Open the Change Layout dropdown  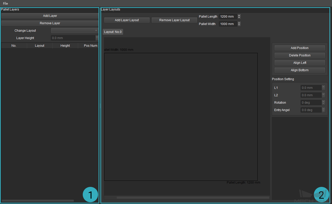point(75,31)
